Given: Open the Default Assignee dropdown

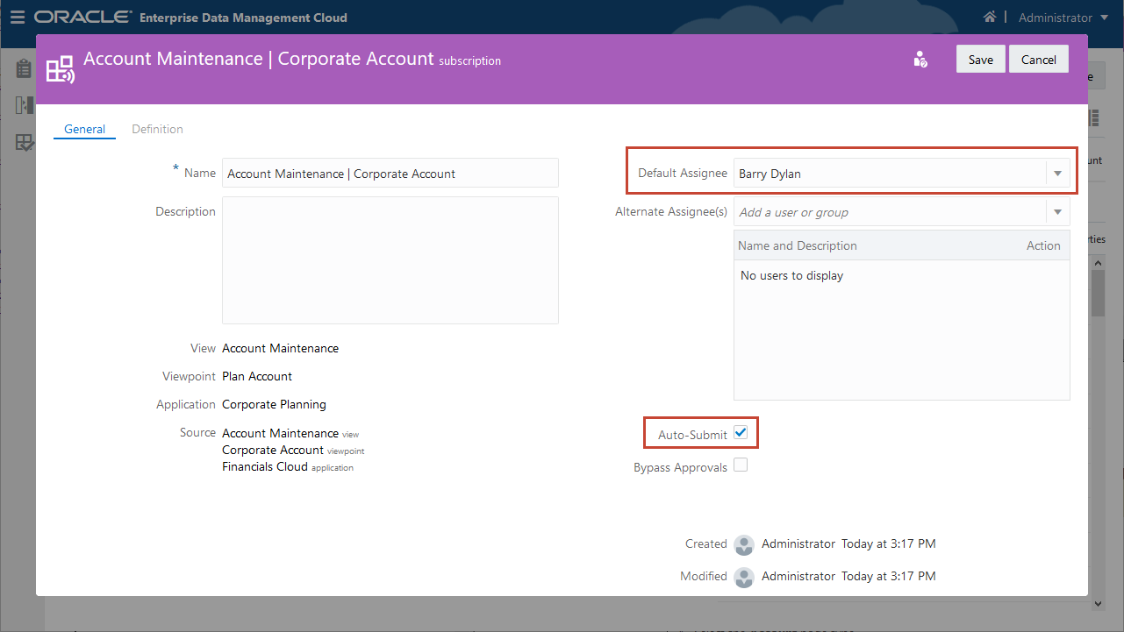Looking at the screenshot, I should click(1057, 173).
